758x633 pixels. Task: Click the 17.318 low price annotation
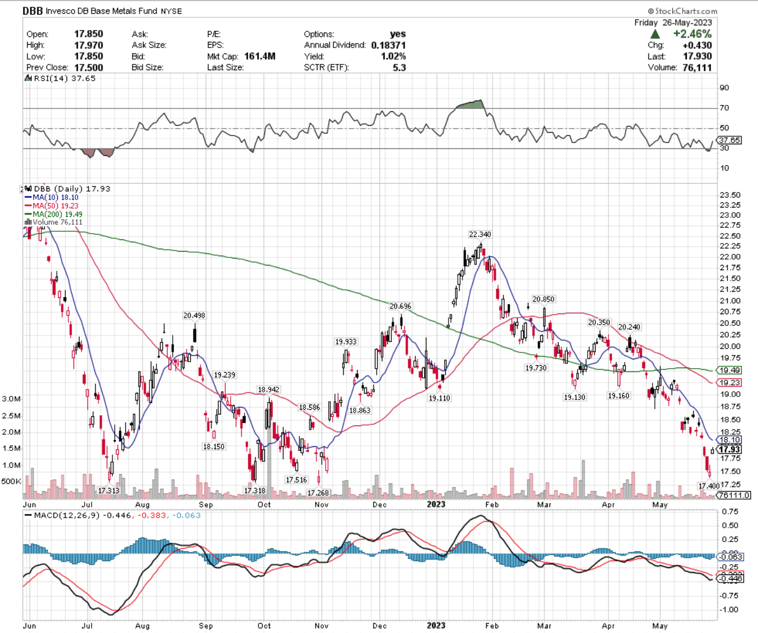click(x=254, y=491)
